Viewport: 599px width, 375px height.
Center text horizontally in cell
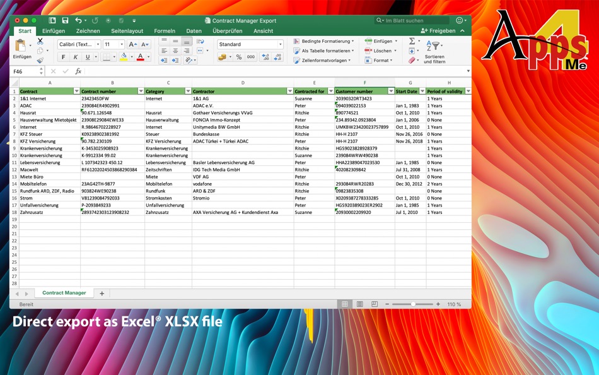(175, 51)
